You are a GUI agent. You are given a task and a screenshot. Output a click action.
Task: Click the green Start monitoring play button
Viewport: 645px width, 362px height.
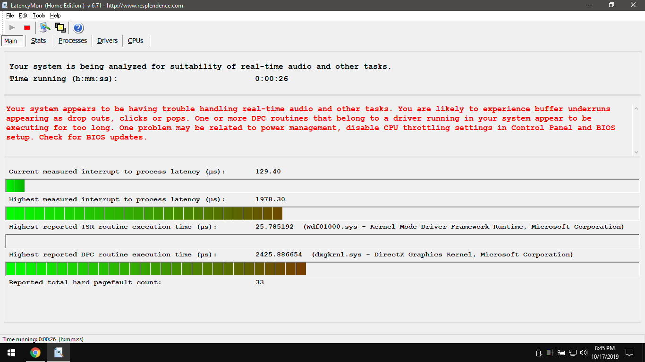coord(12,28)
